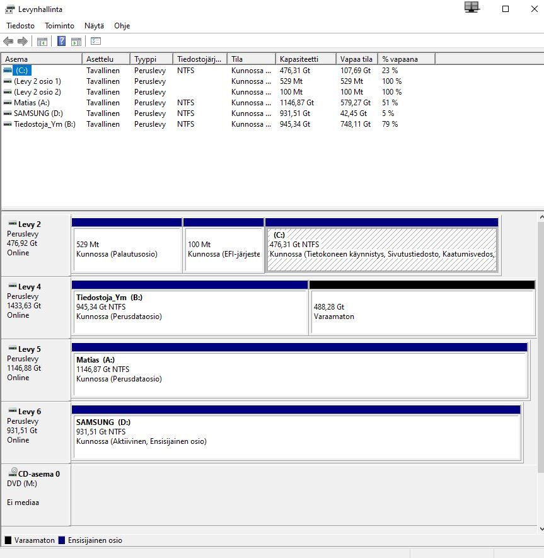Viewport: 544px width, 558px height.
Task: Click the blue Help question-mark toolbar icon
Action: pos(61,41)
